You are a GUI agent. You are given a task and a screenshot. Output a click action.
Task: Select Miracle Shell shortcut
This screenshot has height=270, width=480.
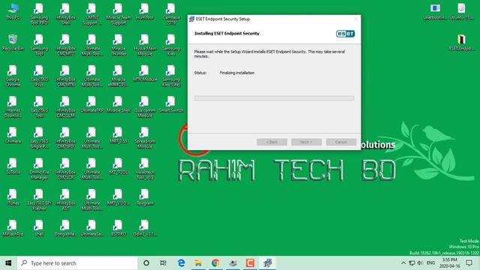(118, 104)
